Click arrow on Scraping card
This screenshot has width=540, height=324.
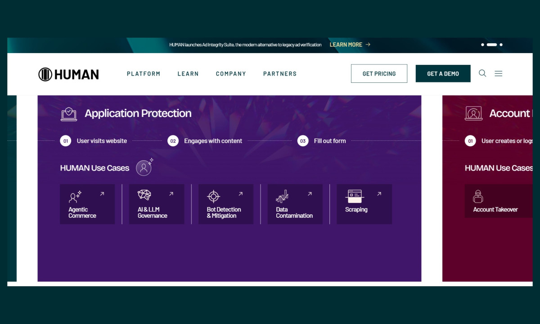coord(379,194)
